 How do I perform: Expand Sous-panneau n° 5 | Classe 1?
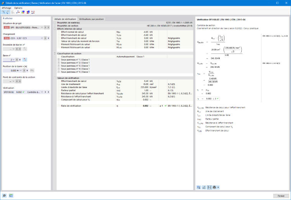59,72
